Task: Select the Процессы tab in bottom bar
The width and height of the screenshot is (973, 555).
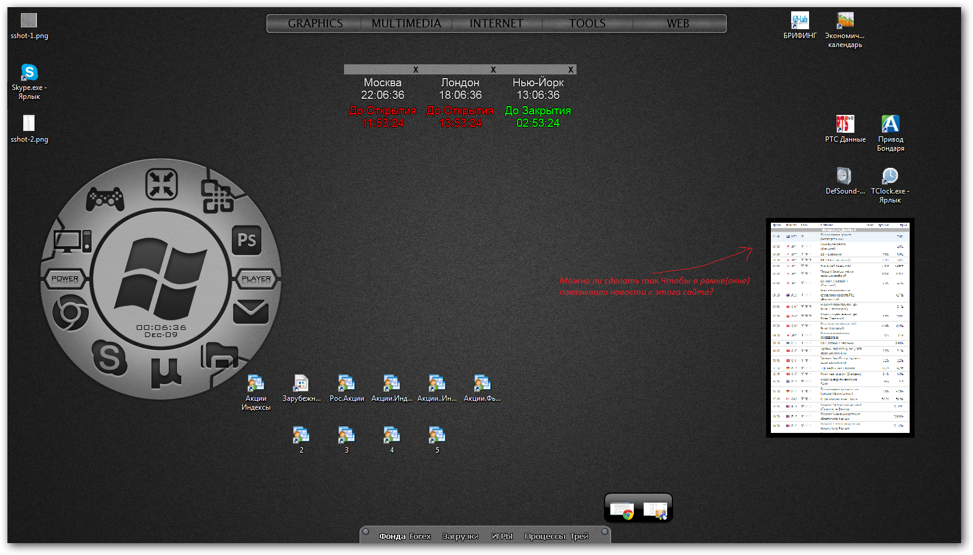Action: tap(545, 536)
